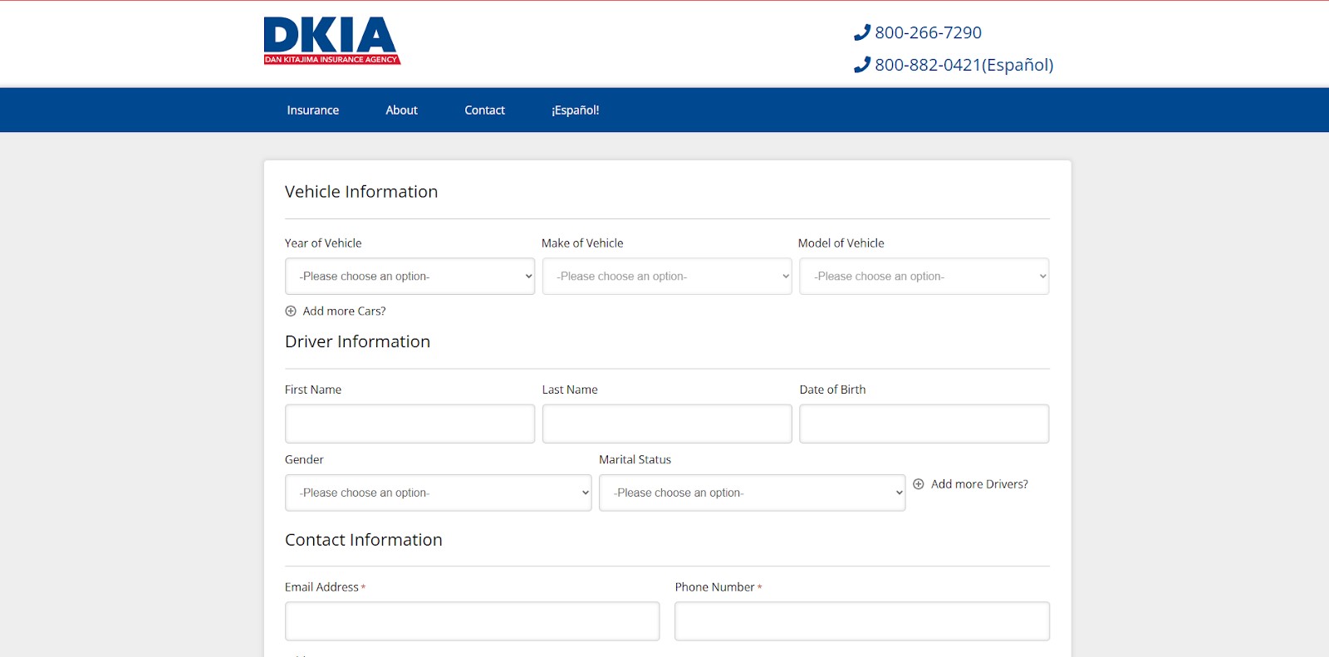Focus the Phone Number field
This screenshot has height=657, width=1329.
click(x=862, y=621)
